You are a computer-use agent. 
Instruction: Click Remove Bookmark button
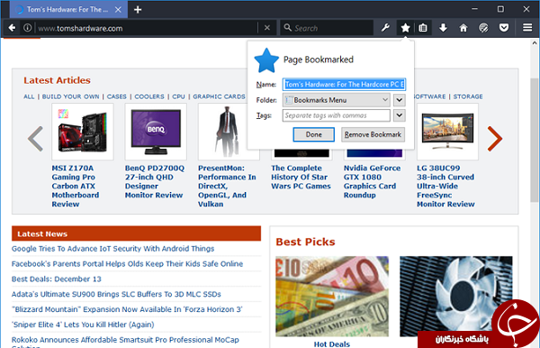coord(373,134)
